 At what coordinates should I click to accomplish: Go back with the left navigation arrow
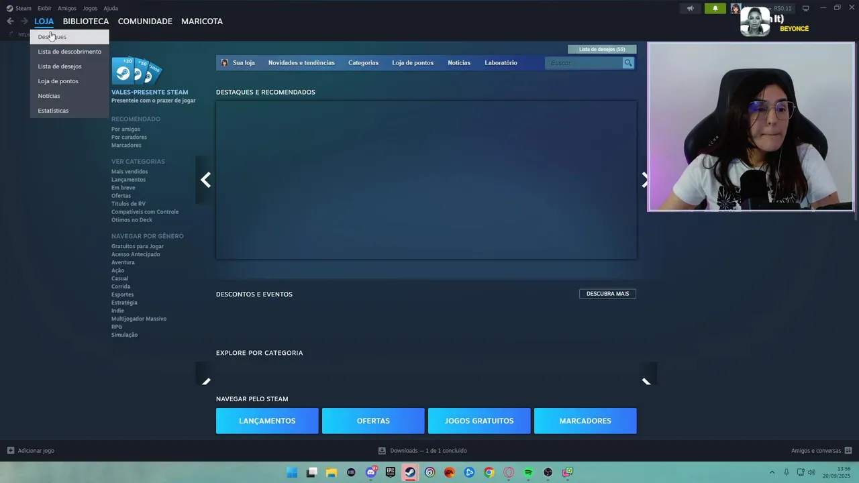10,21
